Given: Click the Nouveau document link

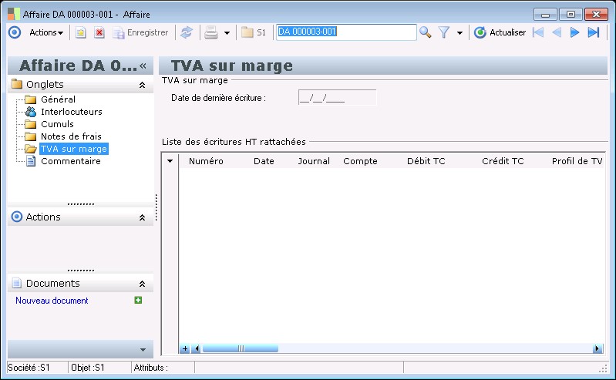Looking at the screenshot, I should (52, 301).
